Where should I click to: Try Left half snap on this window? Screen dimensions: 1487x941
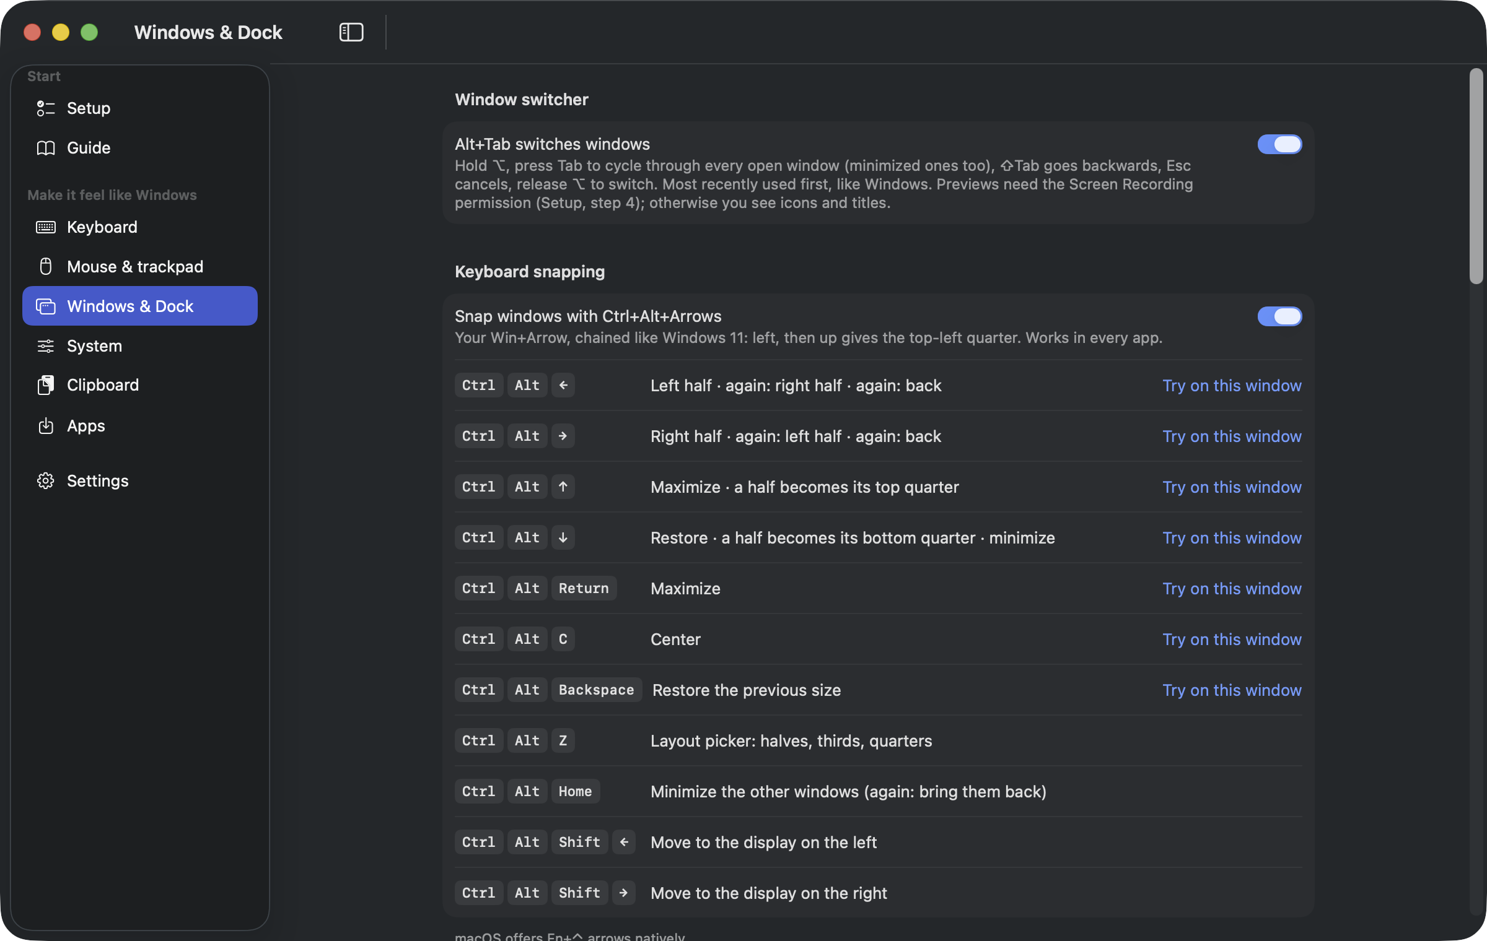[x=1232, y=386]
